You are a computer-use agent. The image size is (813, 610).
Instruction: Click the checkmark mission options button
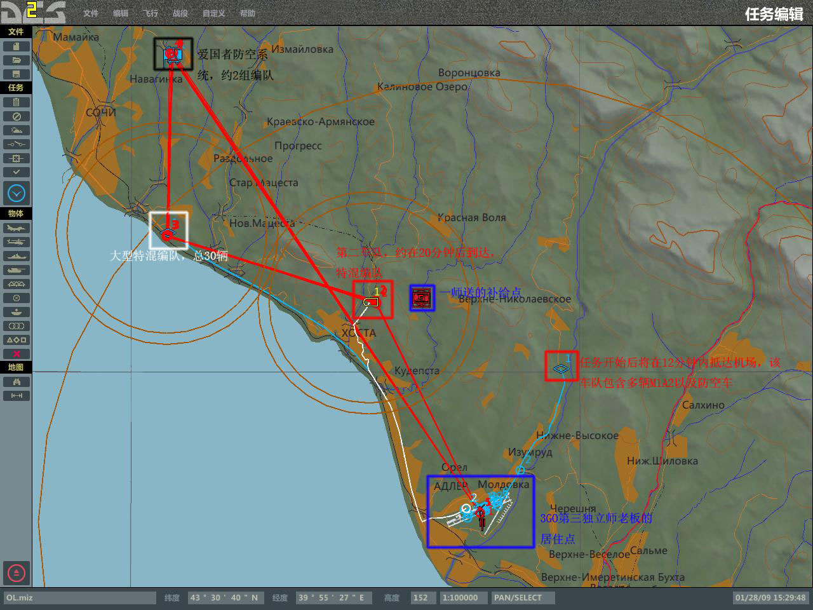(16, 172)
